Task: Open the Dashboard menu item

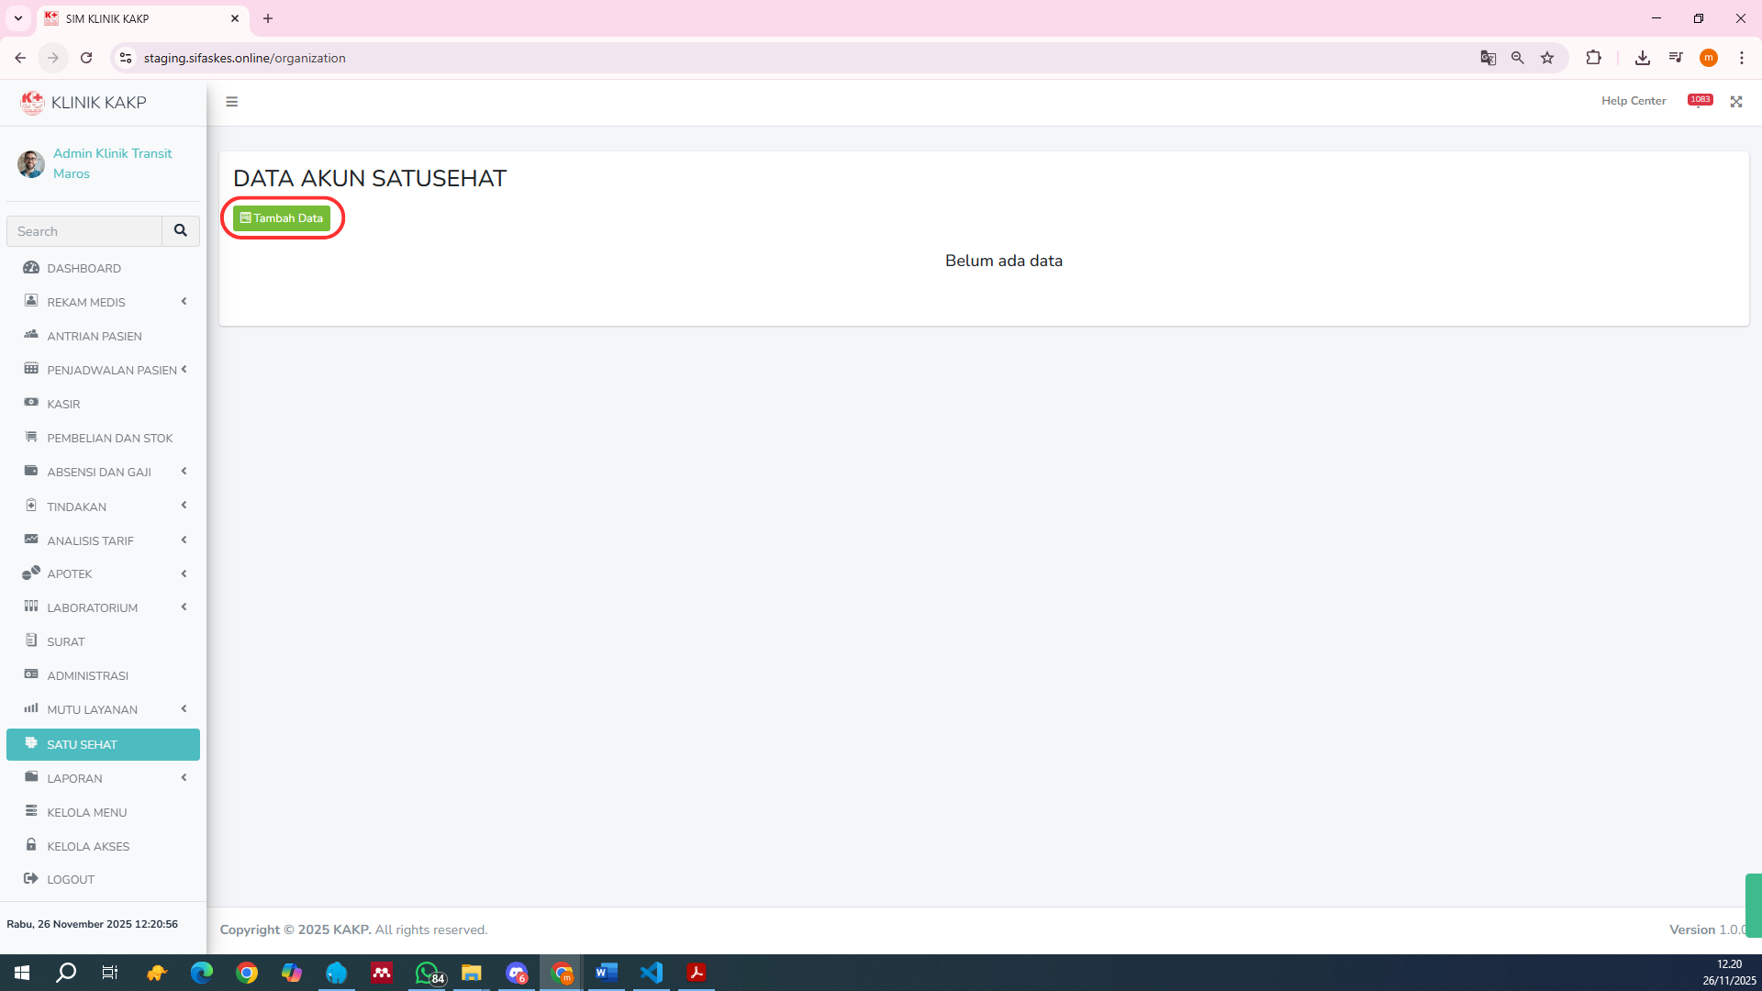Action: [x=84, y=268]
